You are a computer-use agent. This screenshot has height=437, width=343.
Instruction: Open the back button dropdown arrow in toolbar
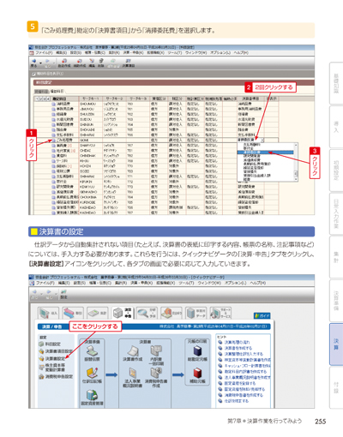pyautogui.click(x=40, y=63)
